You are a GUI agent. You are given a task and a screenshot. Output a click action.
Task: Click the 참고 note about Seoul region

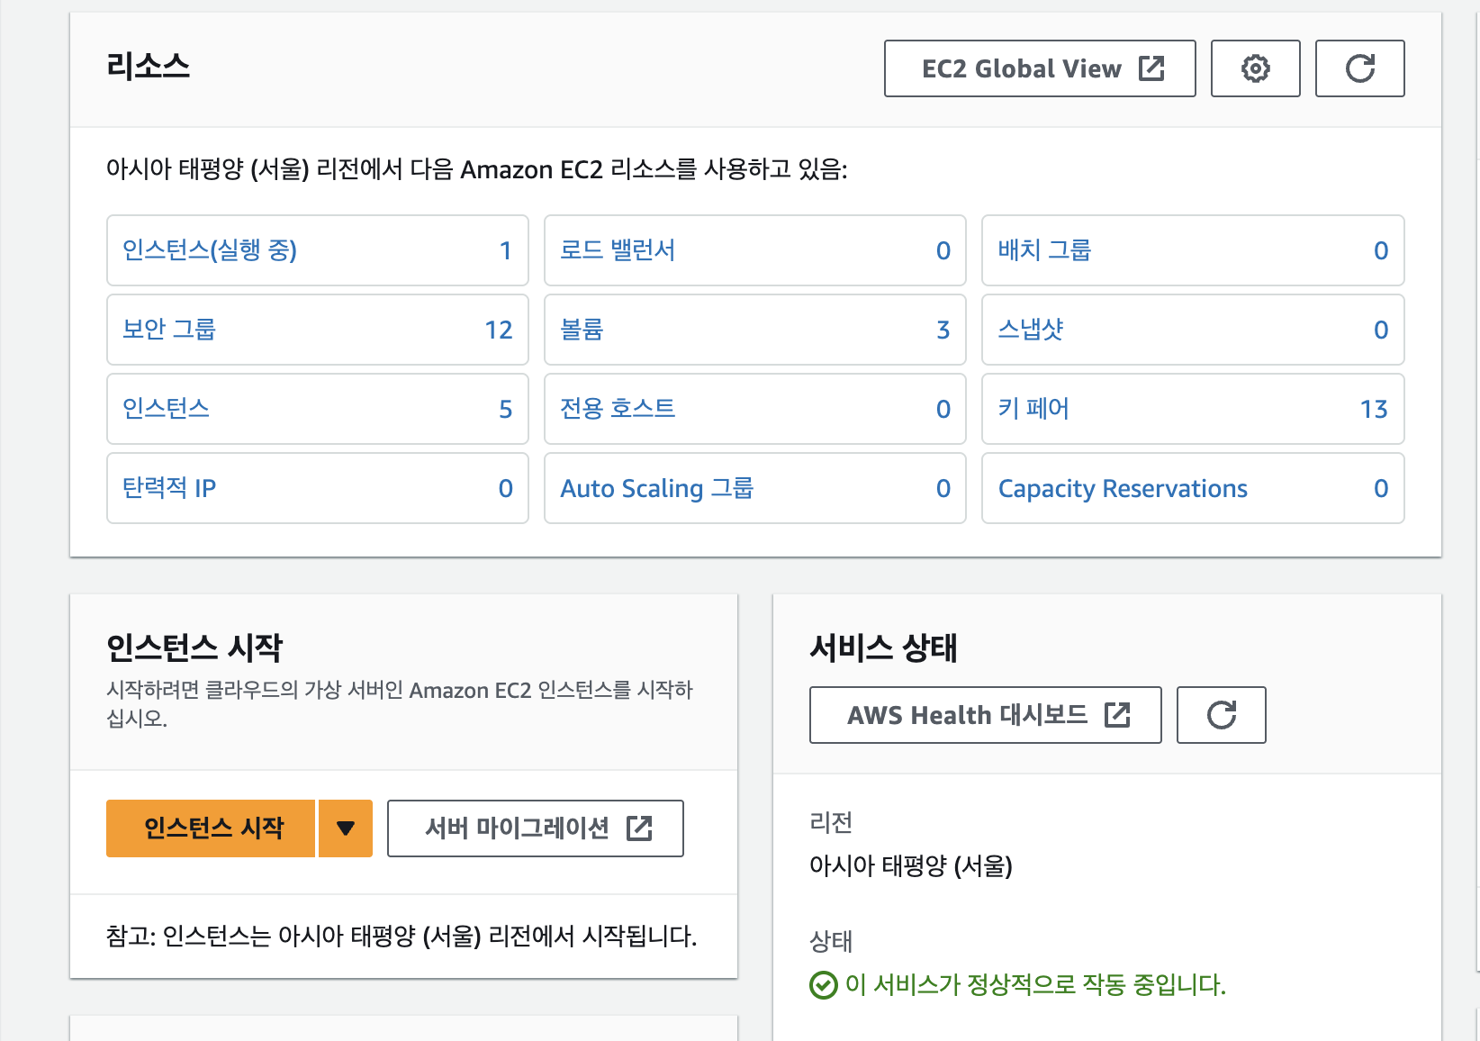click(402, 937)
